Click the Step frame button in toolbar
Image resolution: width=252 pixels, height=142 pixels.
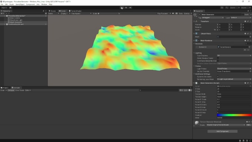coord(130,8)
